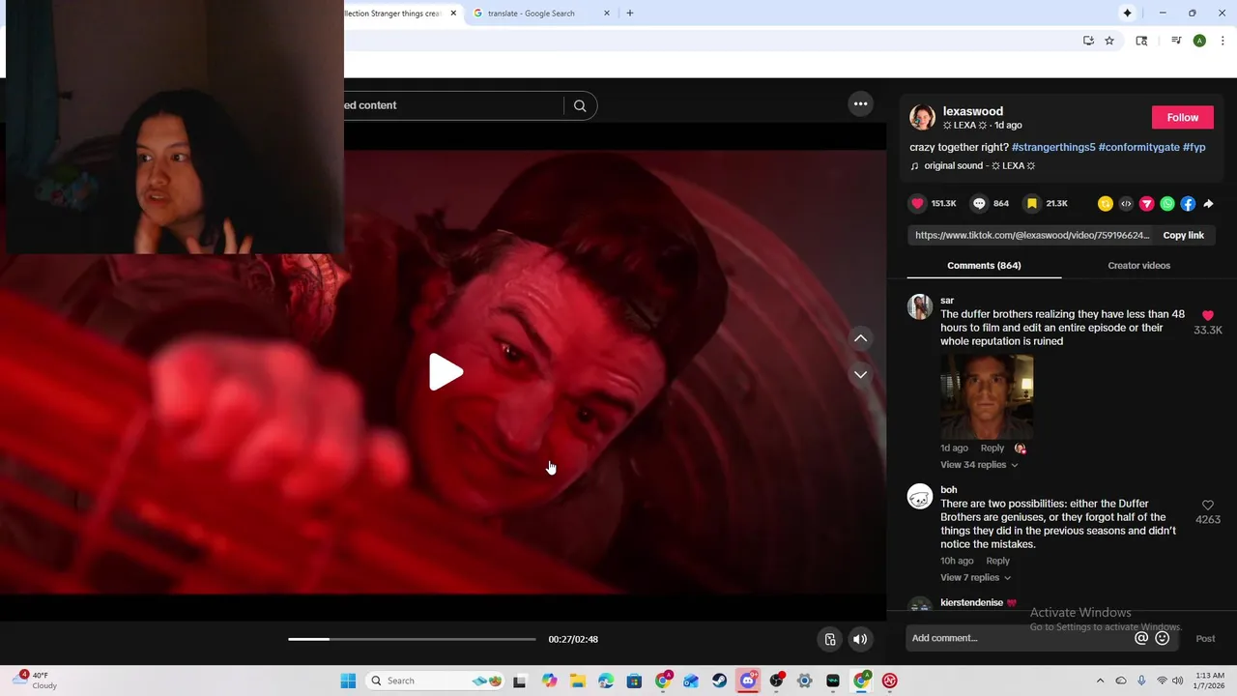Open the #conformitygate hashtag
The height and width of the screenshot is (696, 1237).
pyautogui.click(x=1139, y=147)
